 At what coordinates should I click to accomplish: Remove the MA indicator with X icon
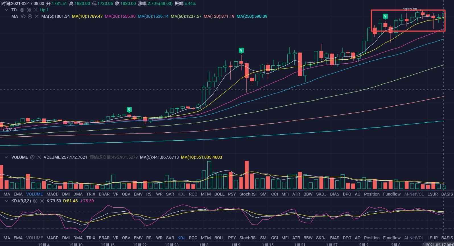click(37, 16)
